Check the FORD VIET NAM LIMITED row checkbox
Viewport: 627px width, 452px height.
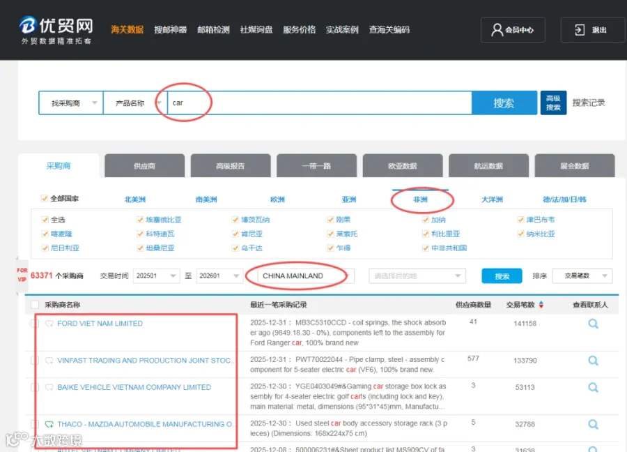[35, 324]
